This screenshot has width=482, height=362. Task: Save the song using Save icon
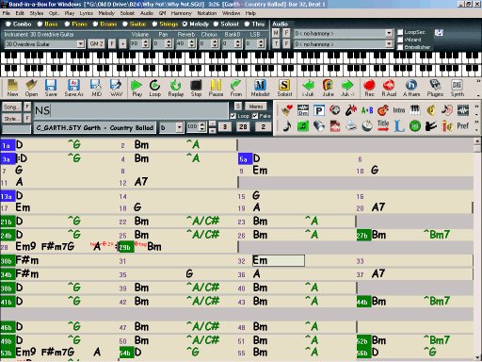click(51, 88)
